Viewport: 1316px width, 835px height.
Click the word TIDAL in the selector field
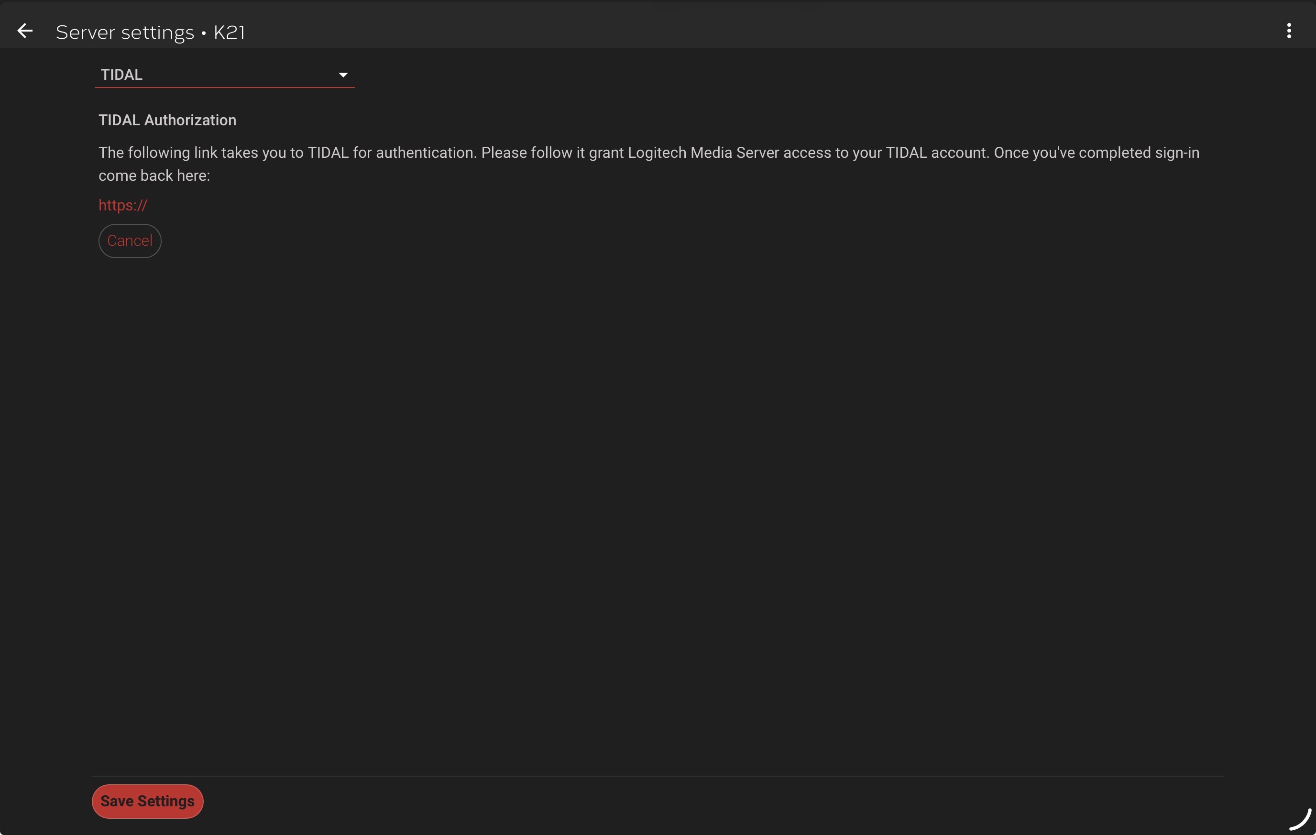121,75
